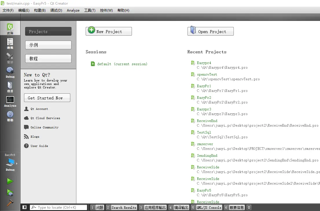Viewport: 320px width, 211px height.
Task: Open the 应用程序输出 output pane
Action: [x=153, y=207]
